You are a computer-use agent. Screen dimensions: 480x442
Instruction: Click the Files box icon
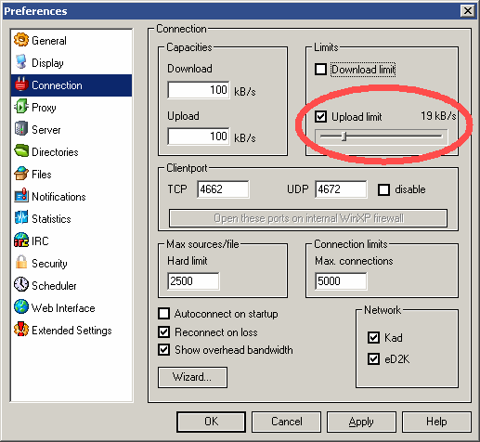21,174
